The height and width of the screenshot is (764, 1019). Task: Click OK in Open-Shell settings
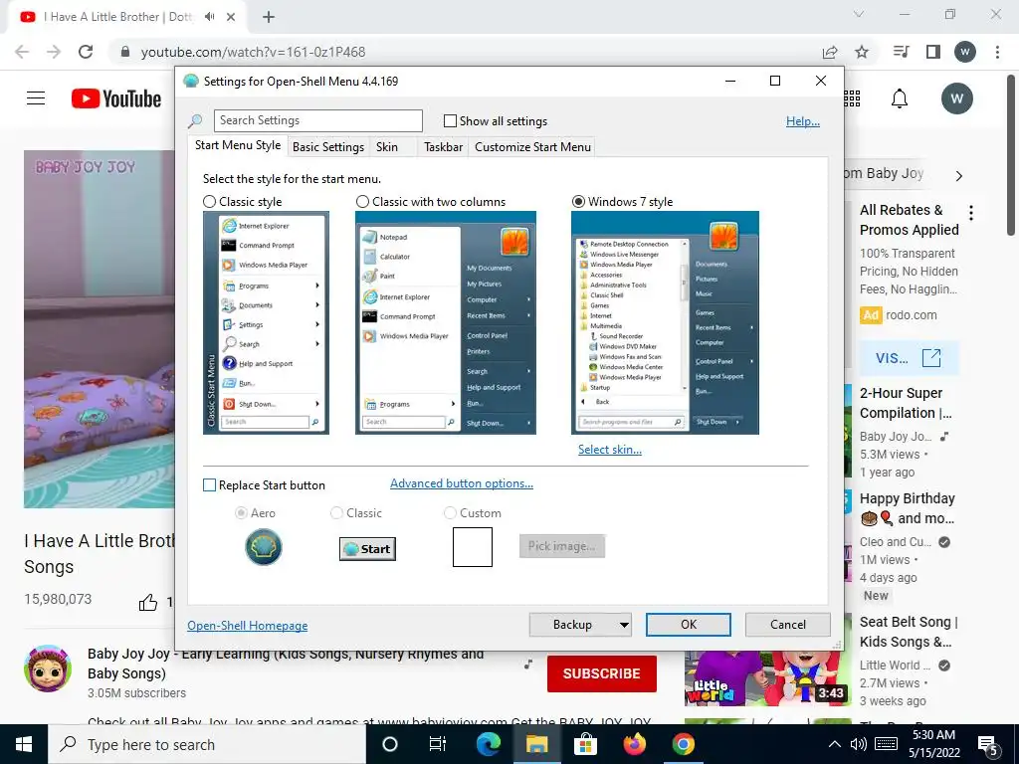tap(689, 625)
